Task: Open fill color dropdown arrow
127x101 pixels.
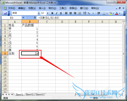Action: click(113, 13)
